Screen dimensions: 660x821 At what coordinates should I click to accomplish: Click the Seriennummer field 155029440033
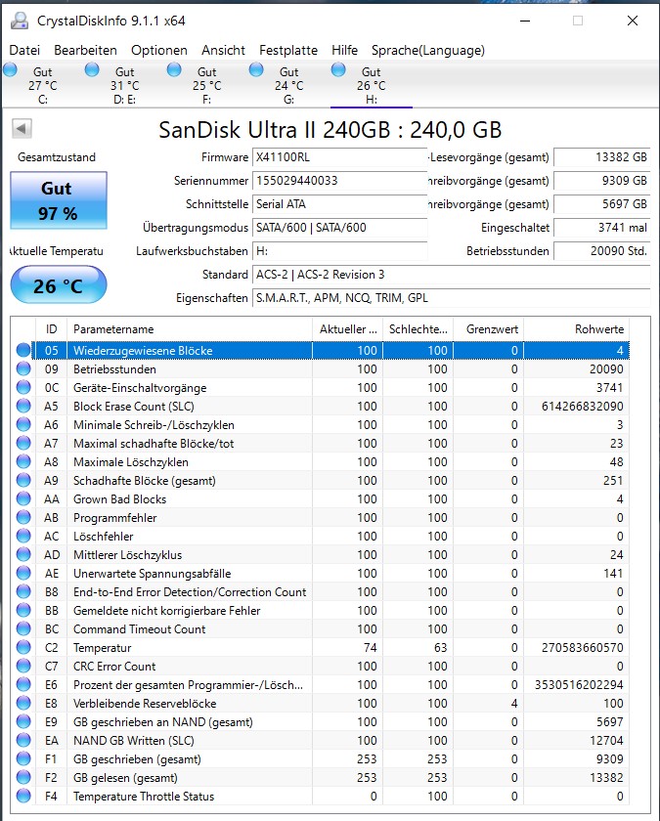pyautogui.click(x=340, y=181)
